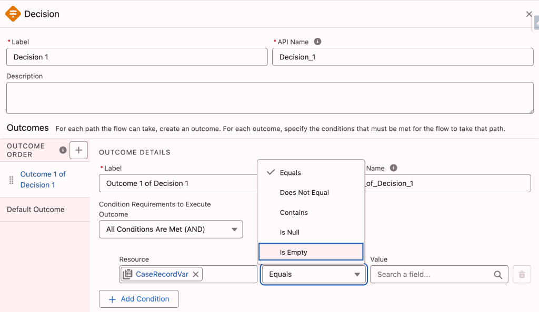Click the Outcome Order info icon
This screenshot has width=539, height=312.
tap(63, 150)
